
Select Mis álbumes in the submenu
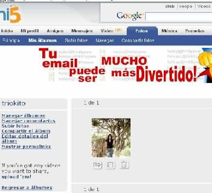42,40
